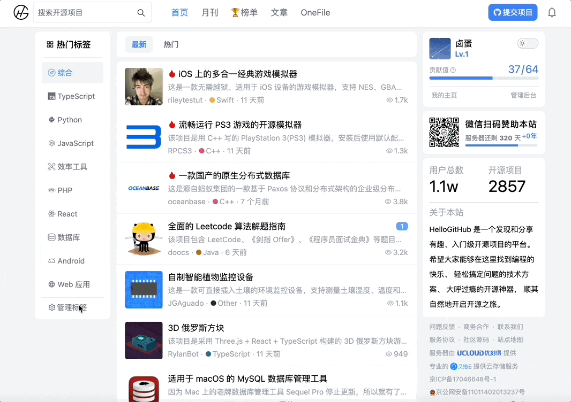Click the HelloGitHub logo

tap(20, 12)
